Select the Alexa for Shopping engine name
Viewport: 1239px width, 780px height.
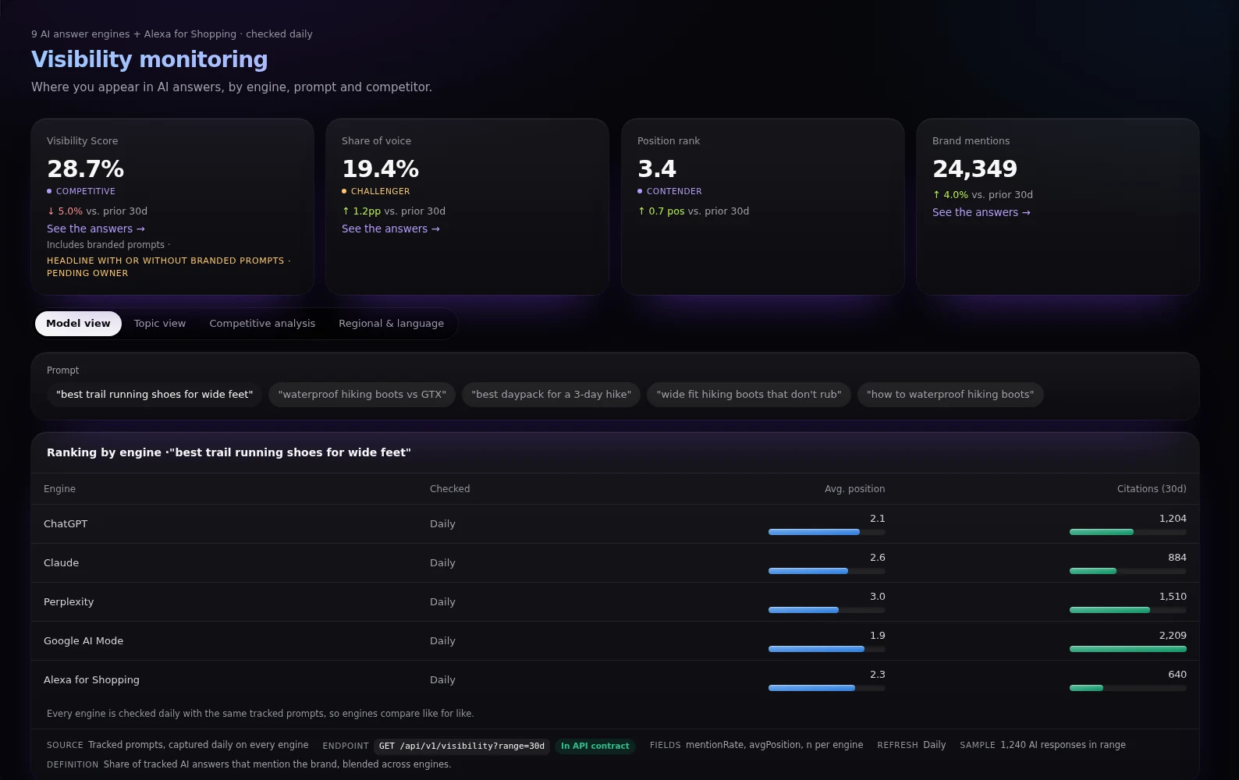pyautogui.click(x=91, y=680)
